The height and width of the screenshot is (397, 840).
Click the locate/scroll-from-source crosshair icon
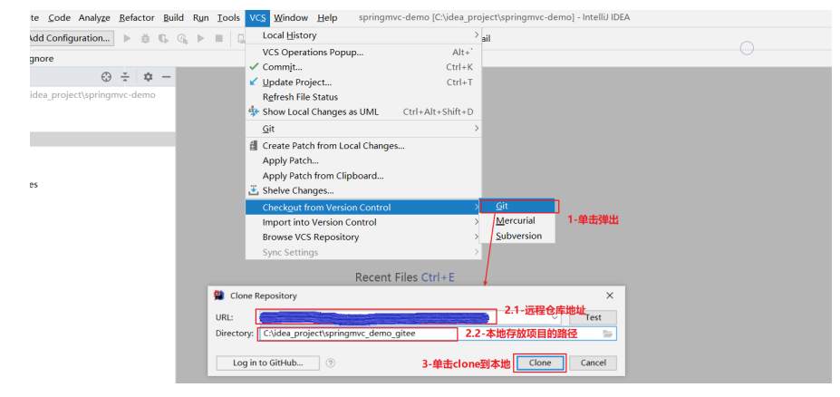[106, 77]
